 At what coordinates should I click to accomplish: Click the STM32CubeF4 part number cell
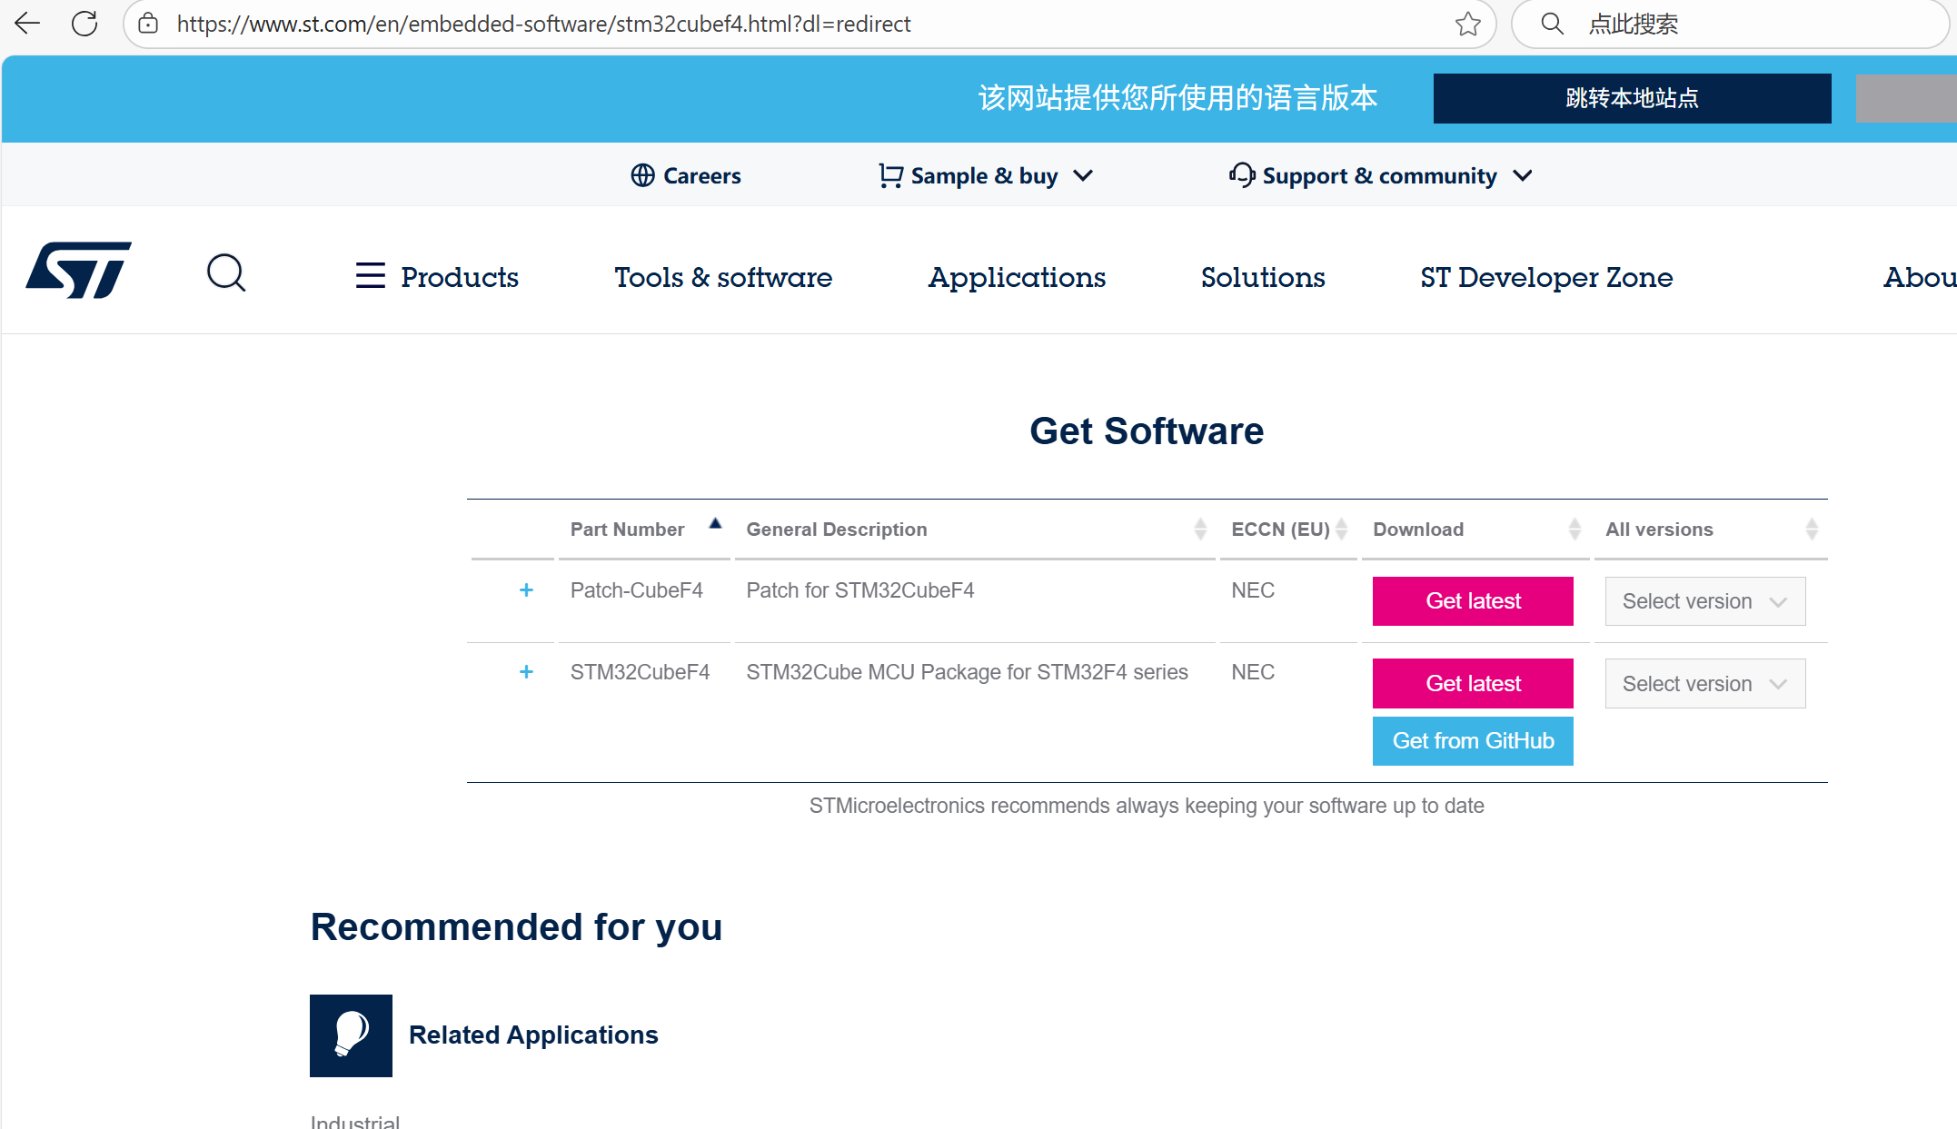click(640, 672)
